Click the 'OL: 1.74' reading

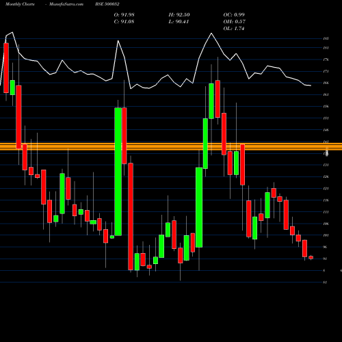[x=234, y=29]
